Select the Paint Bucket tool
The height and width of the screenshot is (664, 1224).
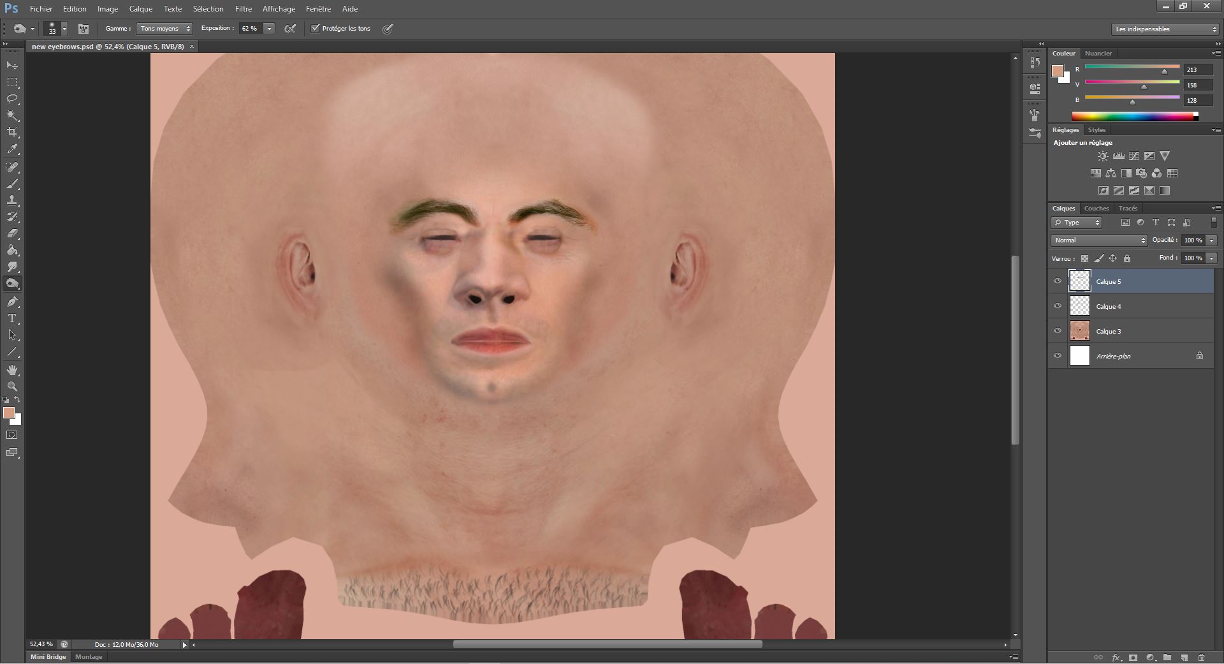[x=12, y=250]
